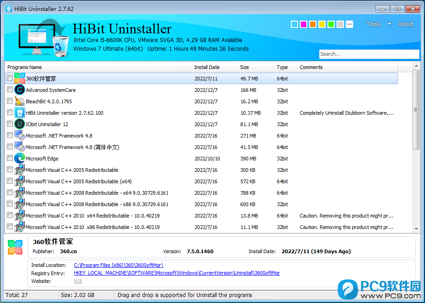
Task: Open more color themes with the ellipsis swatch
Action: (x=349, y=24)
